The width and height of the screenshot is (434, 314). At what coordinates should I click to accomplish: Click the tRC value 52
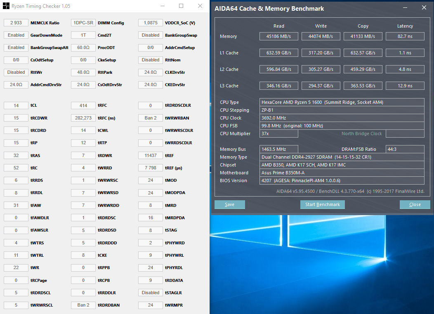pos(16,168)
